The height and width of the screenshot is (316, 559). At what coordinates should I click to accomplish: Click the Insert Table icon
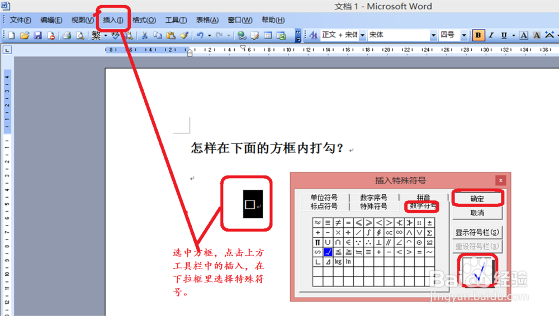[268, 35]
